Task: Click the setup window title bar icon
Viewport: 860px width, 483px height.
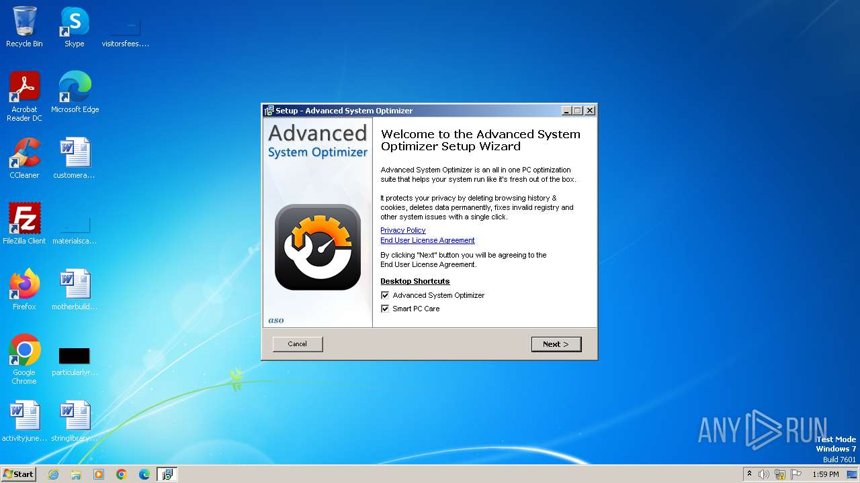Action: [269, 111]
